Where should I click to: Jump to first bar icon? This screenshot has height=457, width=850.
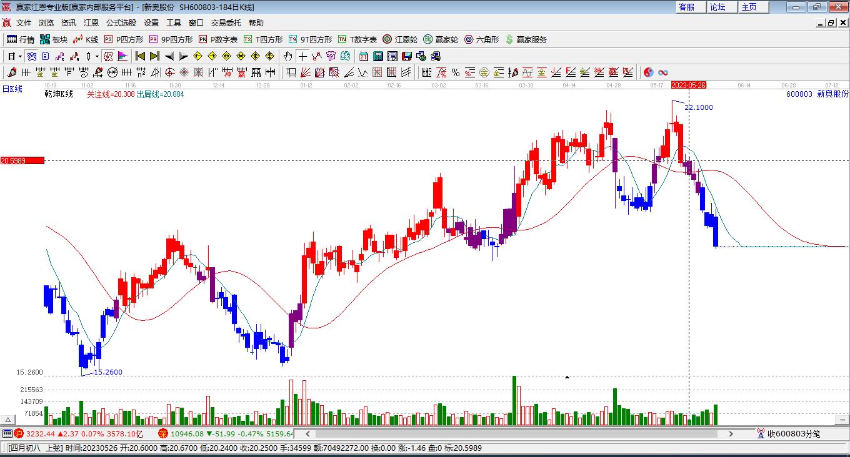click(x=140, y=56)
